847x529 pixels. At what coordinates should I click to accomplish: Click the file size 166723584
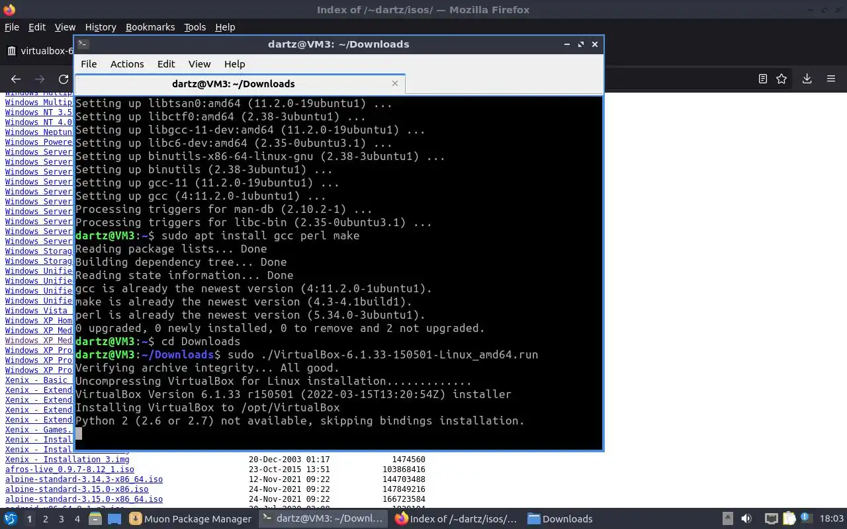(404, 499)
